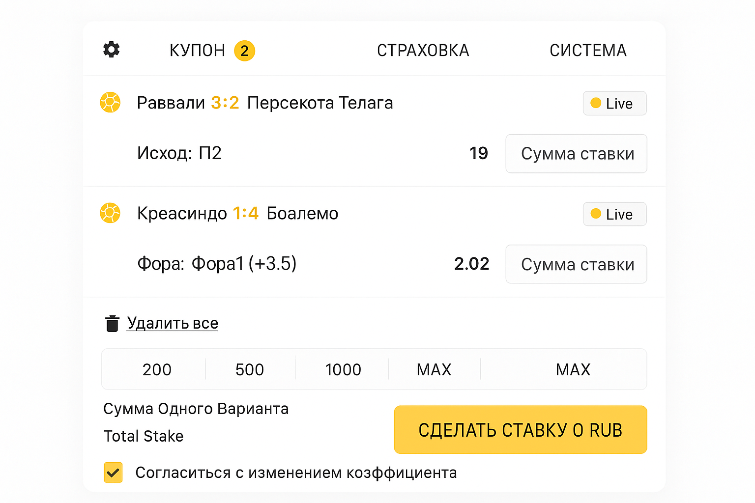The width and height of the screenshot is (755, 503).
Task: Focus the stake input for Исход П2
Action: coord(576,154)
